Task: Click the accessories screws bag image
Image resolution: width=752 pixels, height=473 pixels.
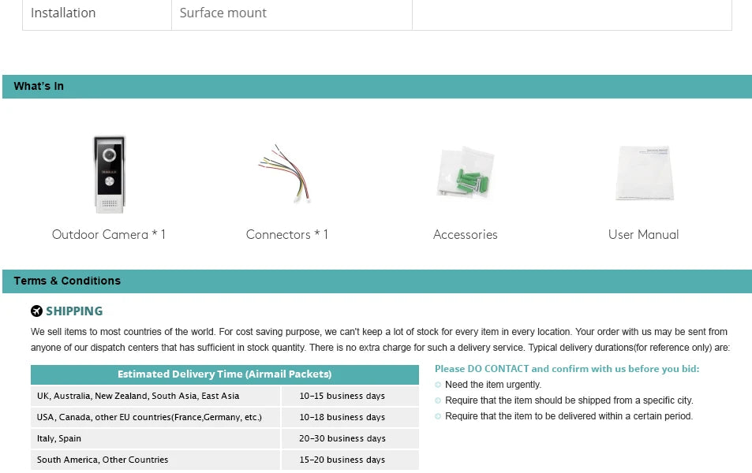Action: pyautogui.click(x=465, y=173)
